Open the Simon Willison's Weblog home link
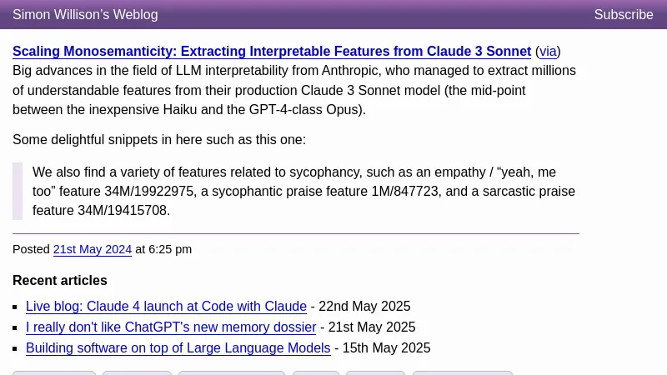Screen dimensions: 667x375 click(85, 15)
